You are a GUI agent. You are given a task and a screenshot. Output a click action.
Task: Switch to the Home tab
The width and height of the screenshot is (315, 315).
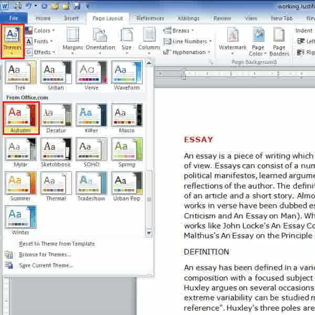43,18
